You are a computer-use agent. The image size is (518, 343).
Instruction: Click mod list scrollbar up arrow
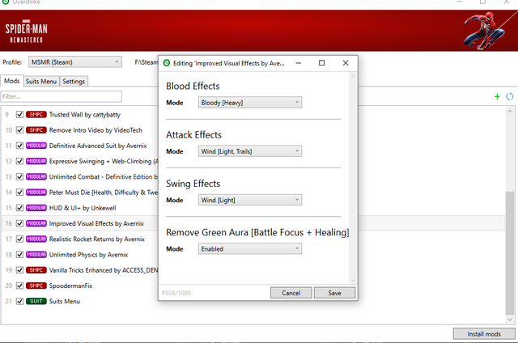pyautogui.click(x=510, y=112)
